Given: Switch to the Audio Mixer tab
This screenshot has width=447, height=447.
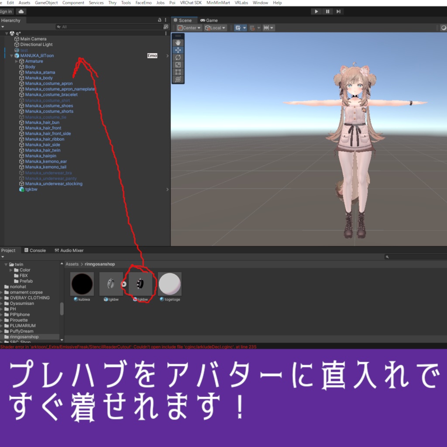Looking at the screenshot, I should pos(69,250).
